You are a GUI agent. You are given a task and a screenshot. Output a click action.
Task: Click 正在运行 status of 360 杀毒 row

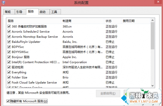pos(111,26)
